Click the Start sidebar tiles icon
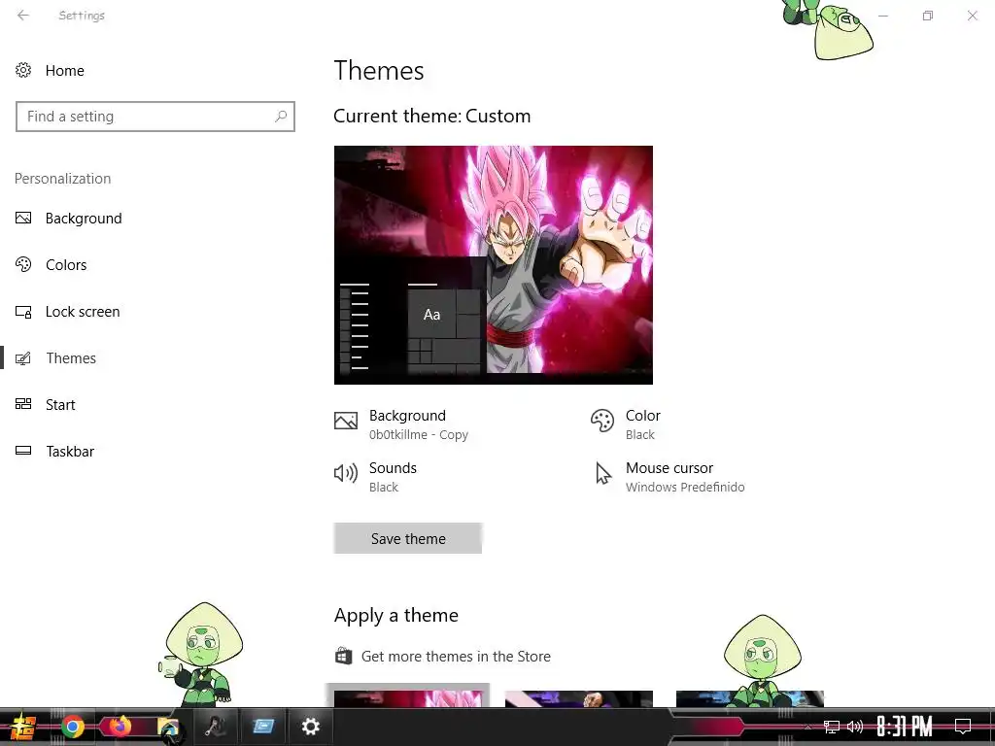The image size is (995, 746). (23, 404)
